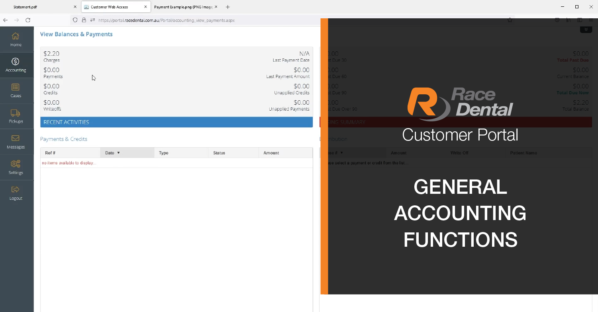Viewport: 598px width, 312px height.
Task: Close the Customer Web Access tab
Action: point(145,7)
